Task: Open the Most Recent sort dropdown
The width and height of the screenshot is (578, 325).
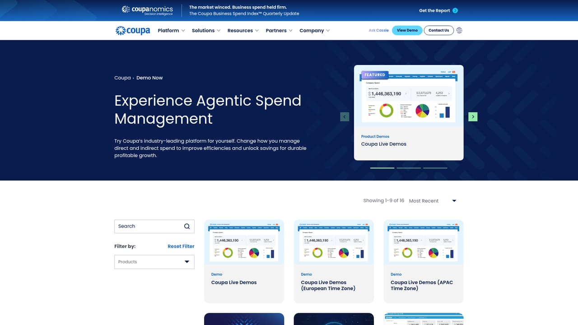Action: point(433,201)
